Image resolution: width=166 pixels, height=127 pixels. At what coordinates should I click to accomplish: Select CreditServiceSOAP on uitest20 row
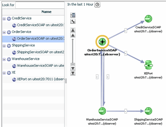click(x=33, y=26)
